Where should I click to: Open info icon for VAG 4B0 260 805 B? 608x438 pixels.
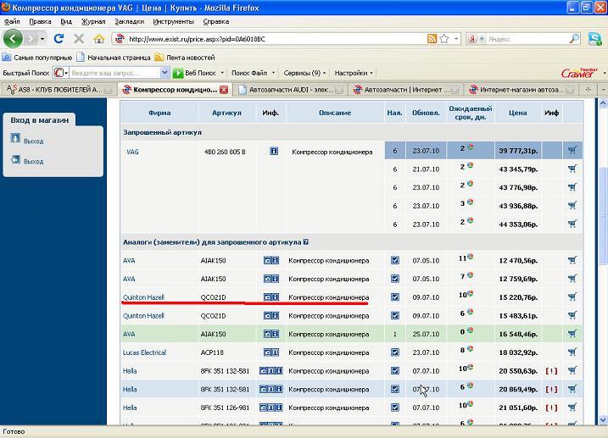[x=274, y=151]
